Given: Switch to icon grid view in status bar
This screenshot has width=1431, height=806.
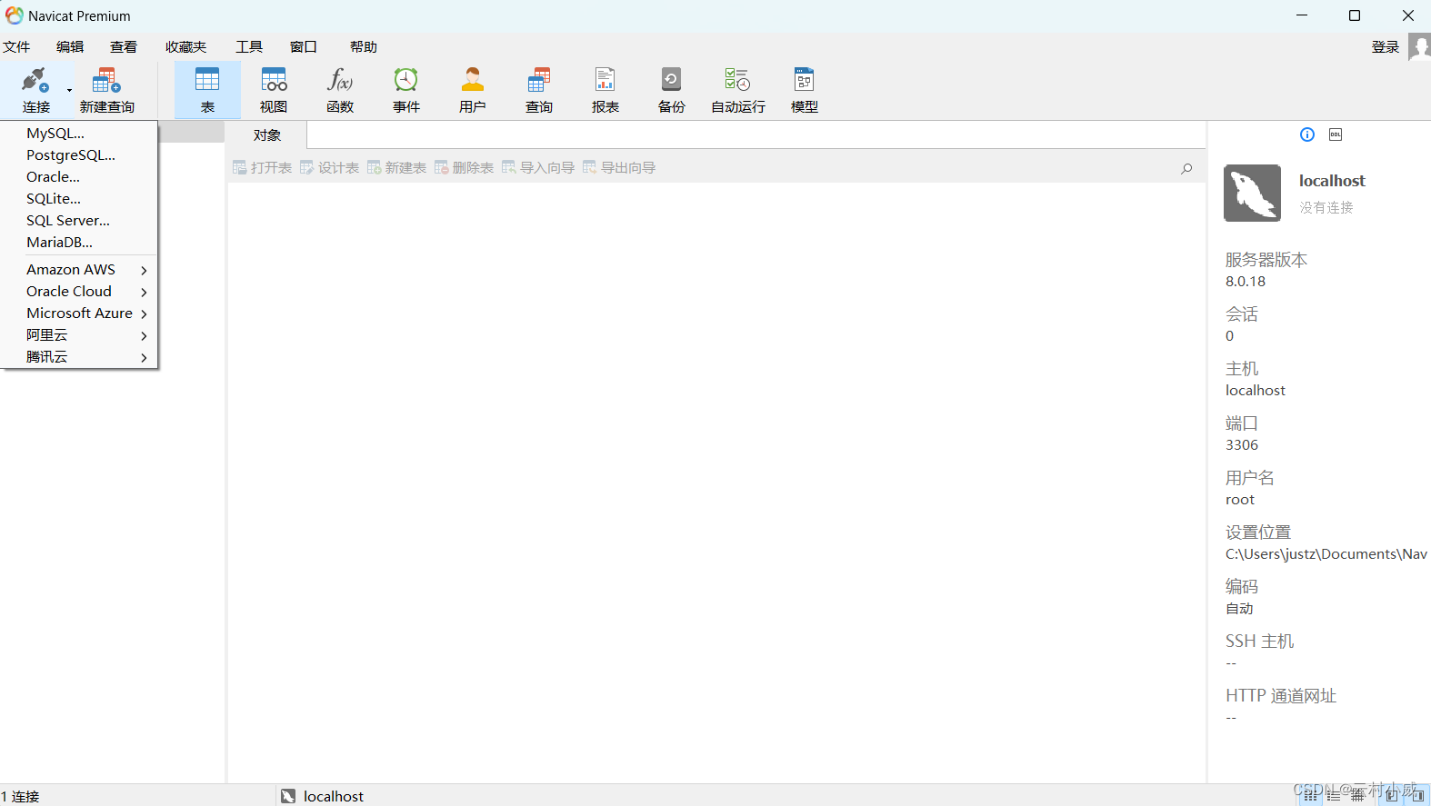Looking at the screenshot, I should [1310, 795].
